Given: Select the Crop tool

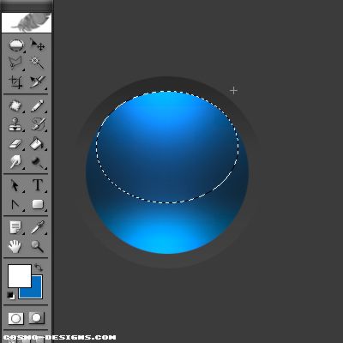Looking at the screenshot, I should [15, 82].
